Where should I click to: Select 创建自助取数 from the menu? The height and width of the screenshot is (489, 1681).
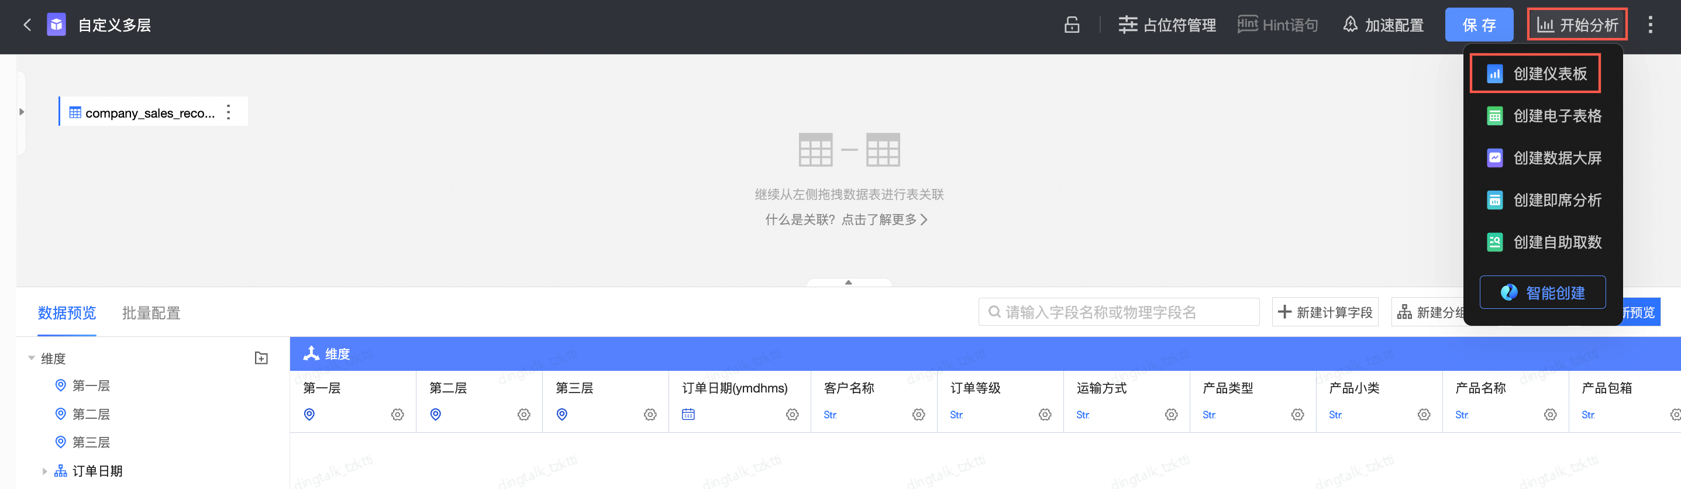point(1544,242)
